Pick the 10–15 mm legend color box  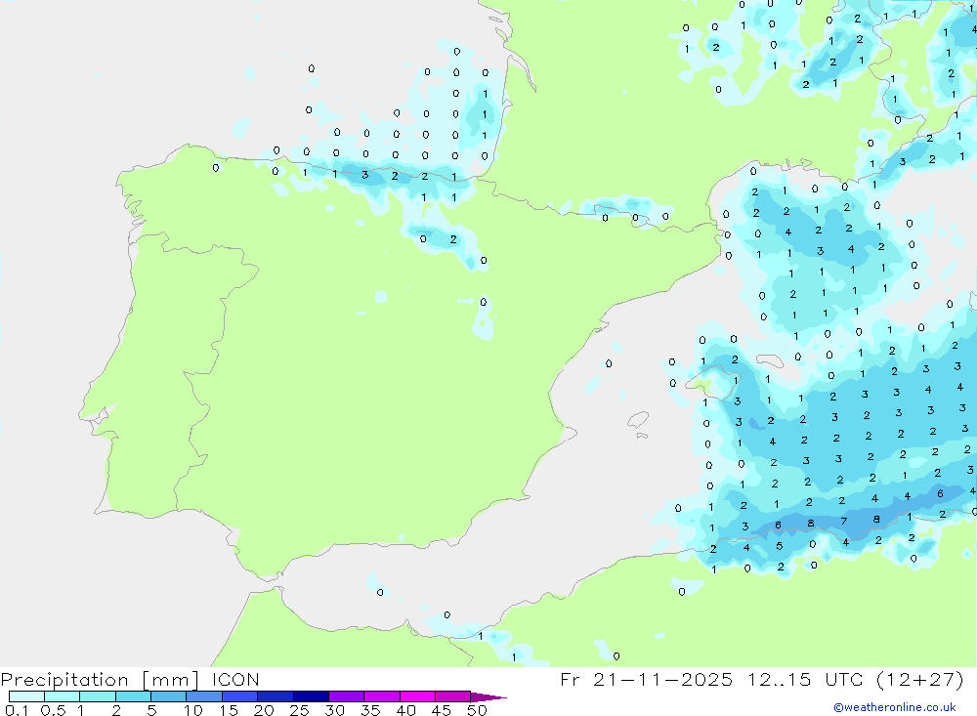coord(204,696)
